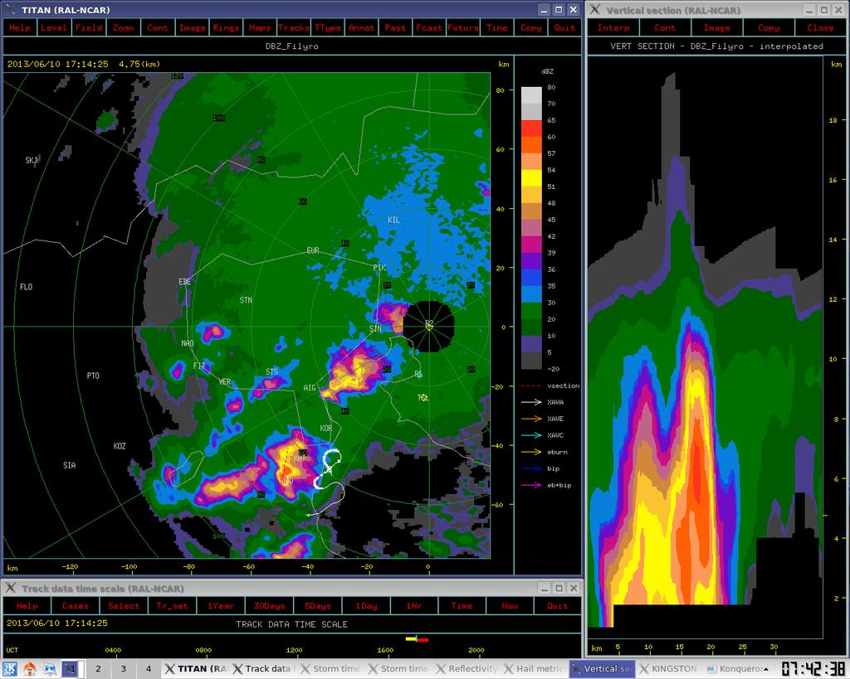Click Cont in the Vertical section window
Image resolution: width=850 pixels, height=679 pixels.
(665, 27)
